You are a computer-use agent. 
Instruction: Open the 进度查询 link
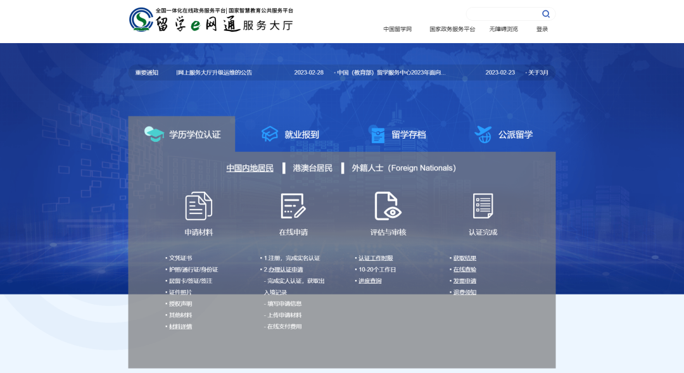[x=370, y=281]
